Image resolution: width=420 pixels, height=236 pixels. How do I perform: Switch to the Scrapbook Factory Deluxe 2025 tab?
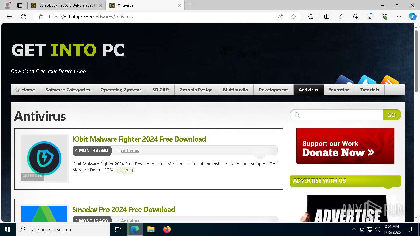coord(66,5)
